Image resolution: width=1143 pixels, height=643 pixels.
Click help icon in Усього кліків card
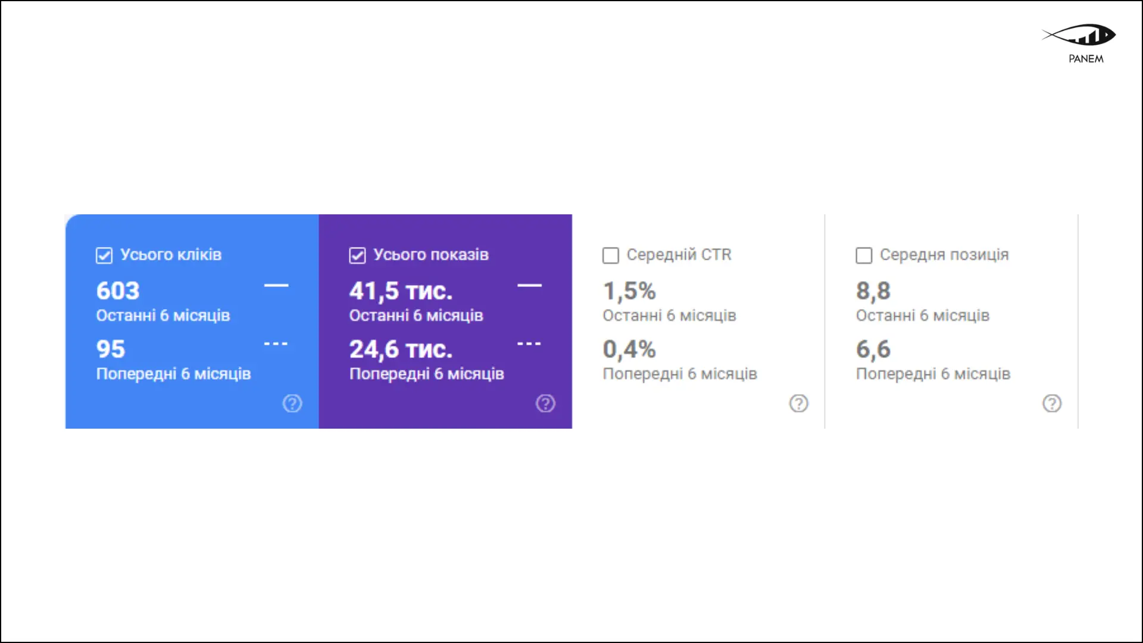tap(292, 404)
